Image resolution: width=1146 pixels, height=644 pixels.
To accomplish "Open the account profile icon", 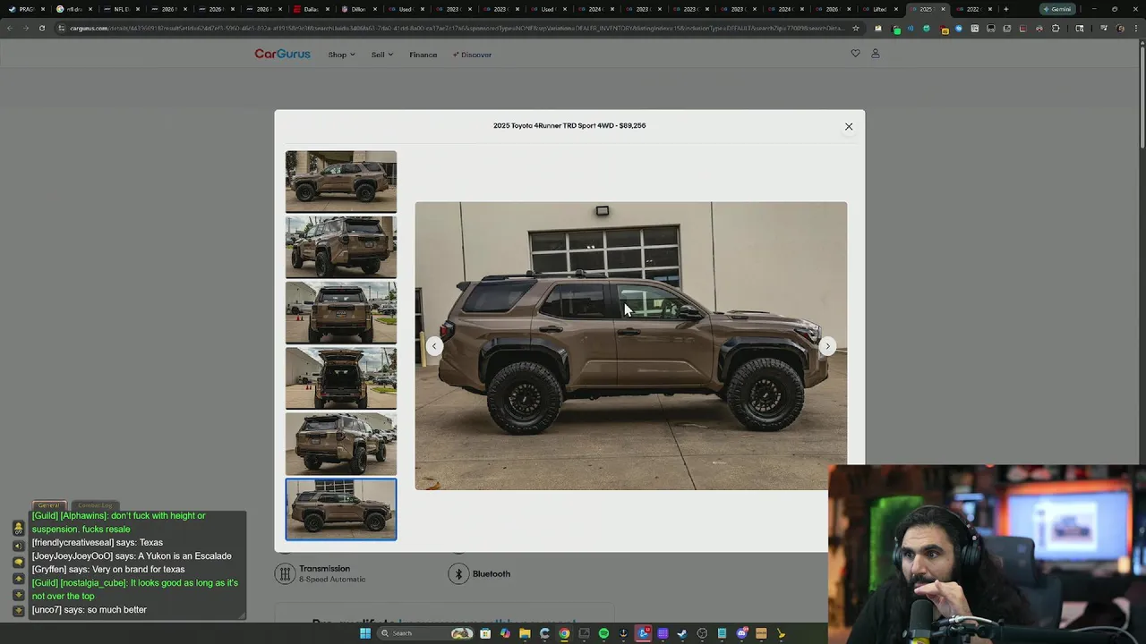I will [x=876, y=54].
